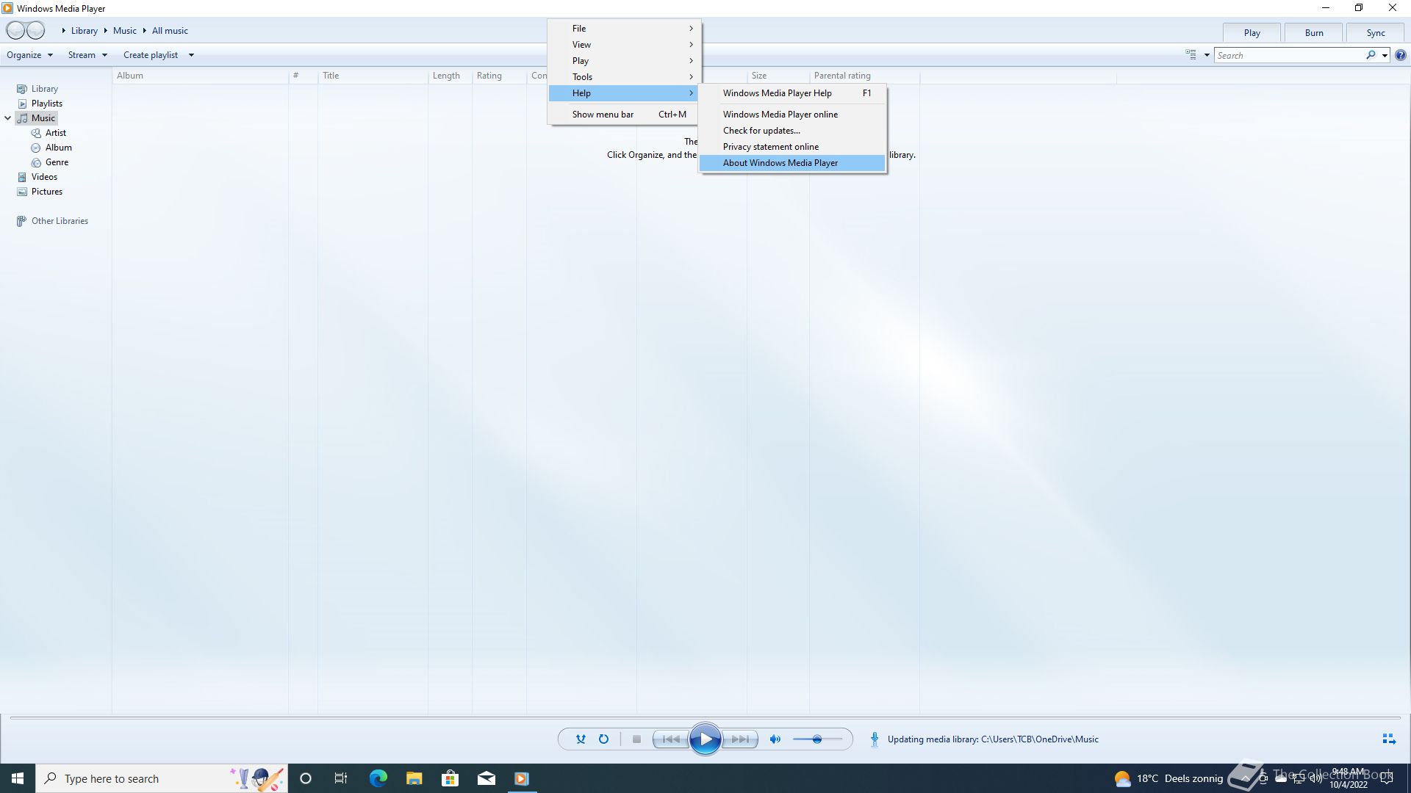Expand the search options dropdown arrow
The image size is (1411, 793).
coord(1385,55)
